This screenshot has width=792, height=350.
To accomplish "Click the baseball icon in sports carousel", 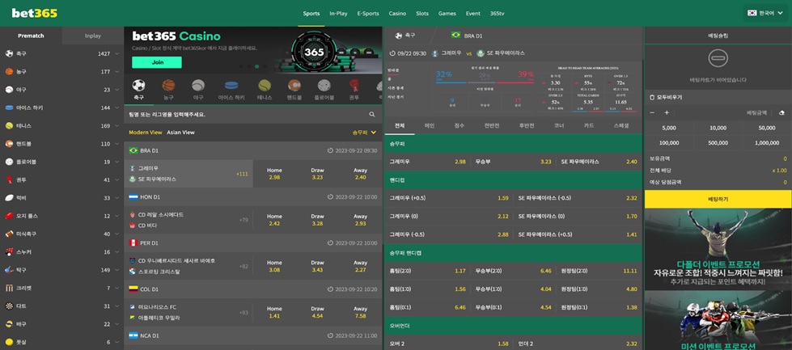I will [x=198, y=86].
